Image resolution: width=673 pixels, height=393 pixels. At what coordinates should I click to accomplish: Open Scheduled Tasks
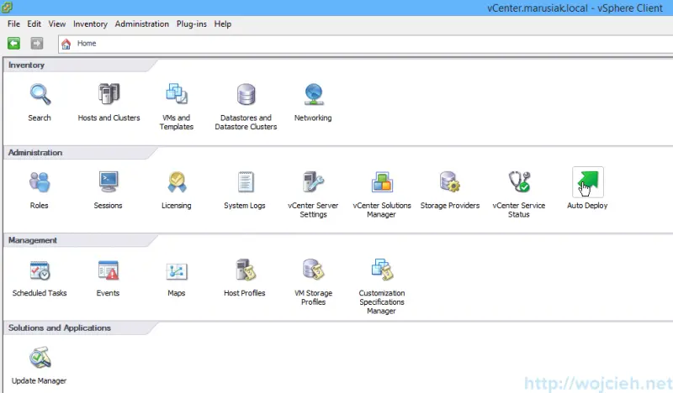(40, 270)
